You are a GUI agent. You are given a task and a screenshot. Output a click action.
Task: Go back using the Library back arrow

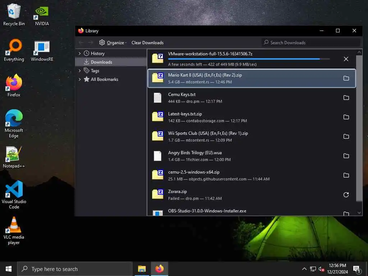81,43
